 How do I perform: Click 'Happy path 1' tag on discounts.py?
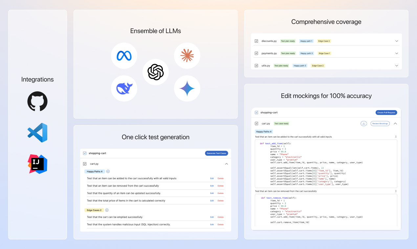tap(306, 41)
